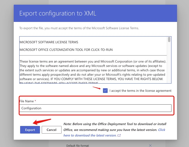The width and height of the screenshot is (189, 147).
Task: Click the external link icon after version link
Action: click(x=119, y=135)
